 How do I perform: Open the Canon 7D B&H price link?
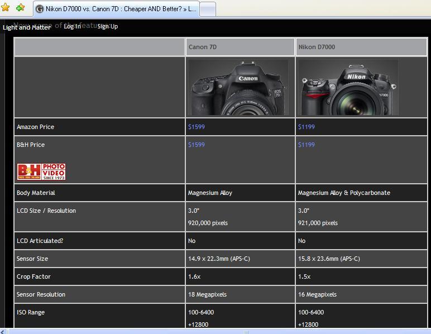point(197,145)
